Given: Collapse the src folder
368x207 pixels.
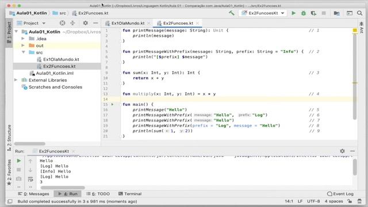Looking at the screenshot, I should [23, 52].
